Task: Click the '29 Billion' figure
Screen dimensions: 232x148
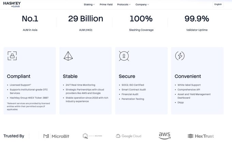Action: click(x=86, y=19)
